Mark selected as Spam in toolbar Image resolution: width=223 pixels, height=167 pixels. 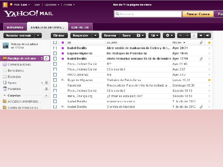[x=126, y=35]
